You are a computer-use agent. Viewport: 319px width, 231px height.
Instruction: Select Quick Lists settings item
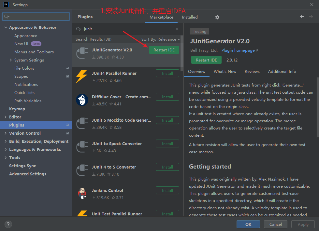(x=24, y=93)
